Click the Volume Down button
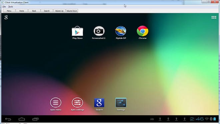The width and height of the screenshot is (220, 124). pos(72,11)
